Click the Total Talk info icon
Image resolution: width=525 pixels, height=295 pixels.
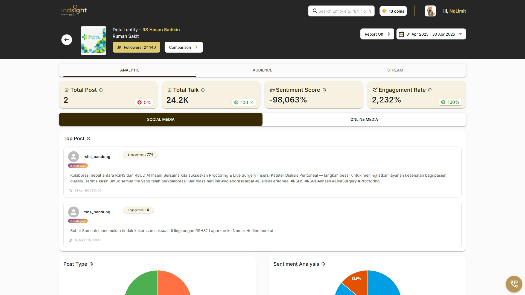pyautogui.click(x=203, y=90)
